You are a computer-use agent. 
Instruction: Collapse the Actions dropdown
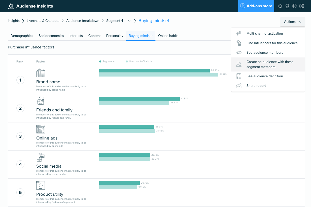pos(293,22)
